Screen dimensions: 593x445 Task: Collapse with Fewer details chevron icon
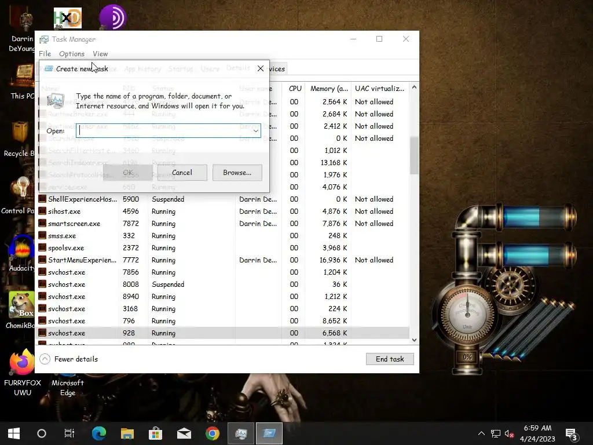45,359
